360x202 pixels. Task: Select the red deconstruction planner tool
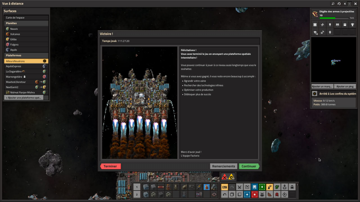coord(255,194)
